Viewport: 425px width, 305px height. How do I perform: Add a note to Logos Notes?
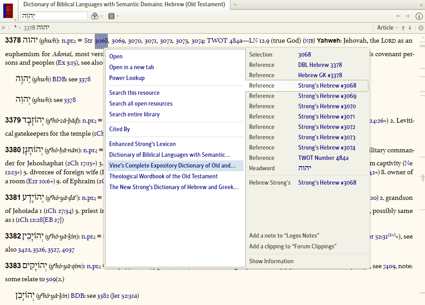[284, 235]
